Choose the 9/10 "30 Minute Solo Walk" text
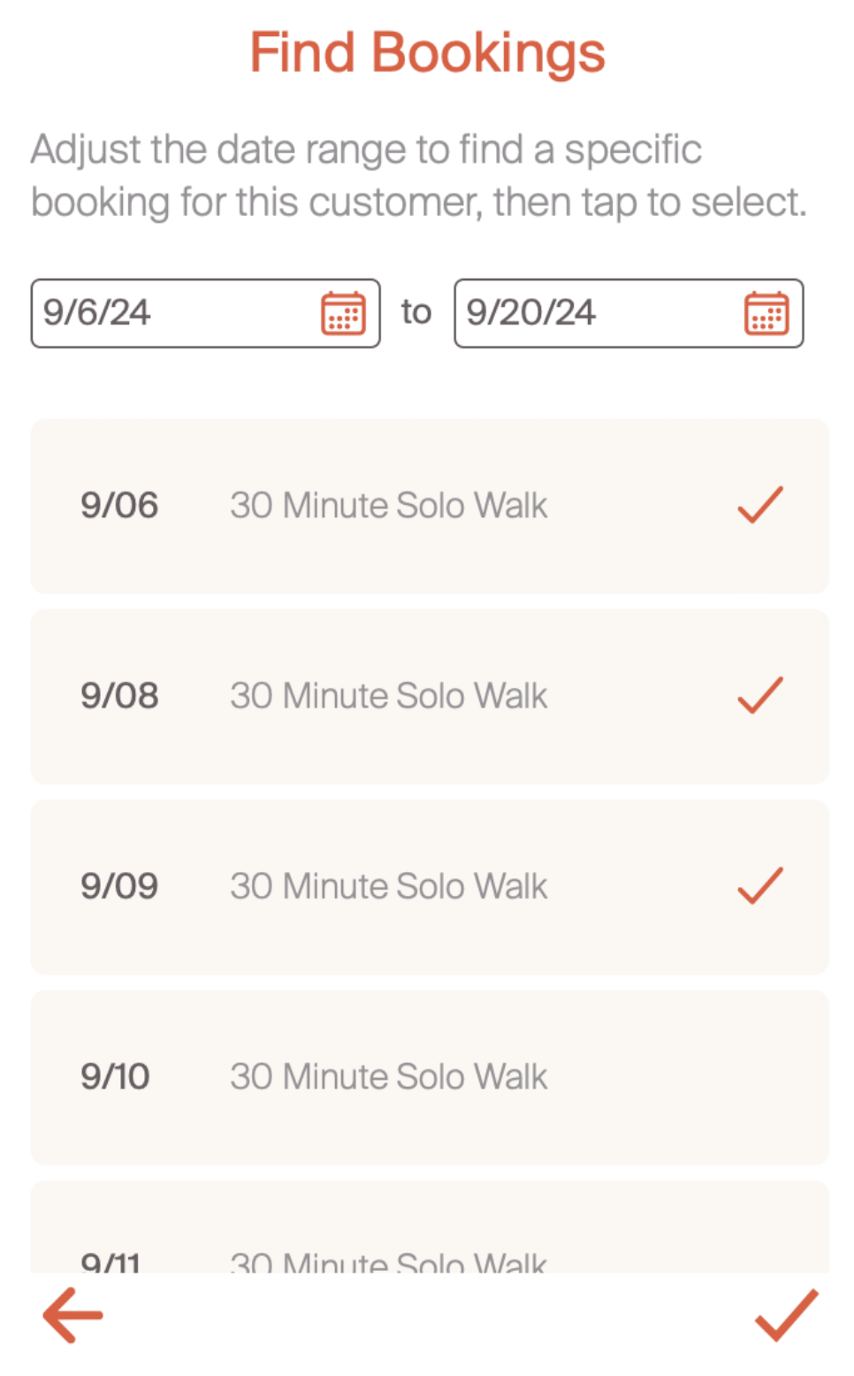Viewport: 854px width, 1376px height. pyautogui.click(x=389, y=1076)
